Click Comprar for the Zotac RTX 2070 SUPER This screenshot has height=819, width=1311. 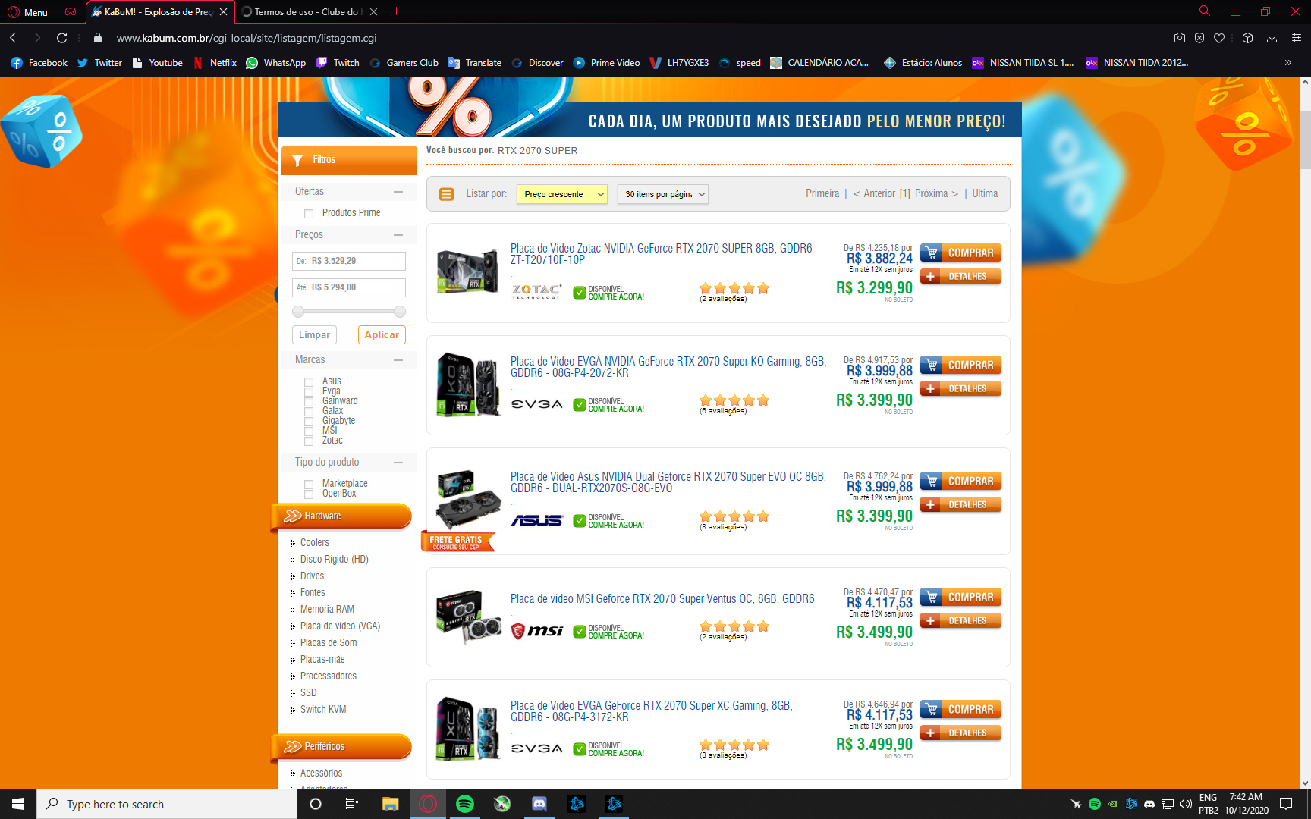click(x=960, y=253)
